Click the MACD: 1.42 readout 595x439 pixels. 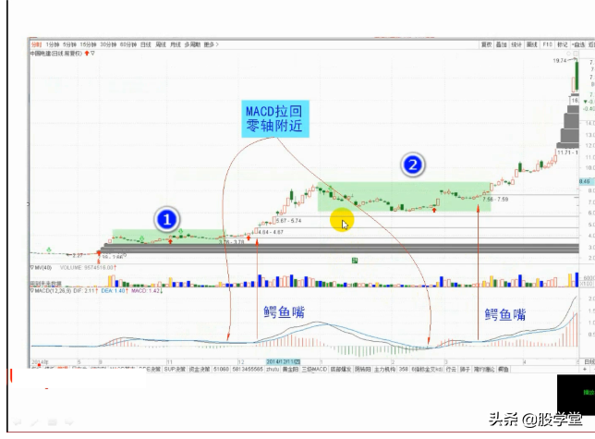coord(147,291)
